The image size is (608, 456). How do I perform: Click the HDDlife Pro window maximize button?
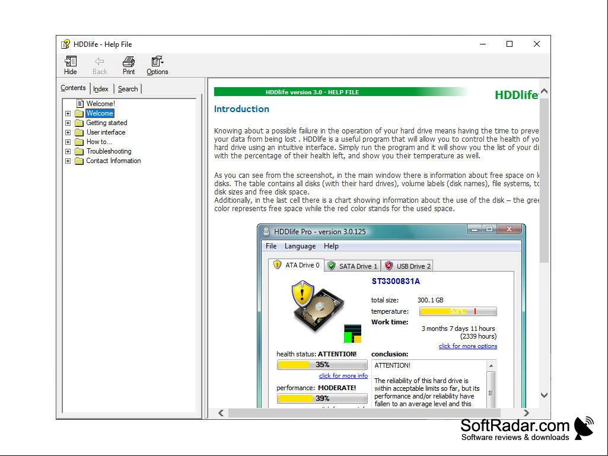489,229
